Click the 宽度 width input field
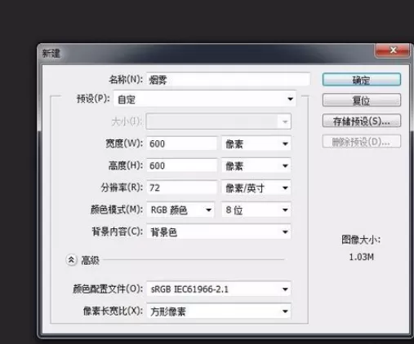 (181, 143)
